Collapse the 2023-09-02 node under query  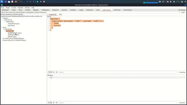3,29
